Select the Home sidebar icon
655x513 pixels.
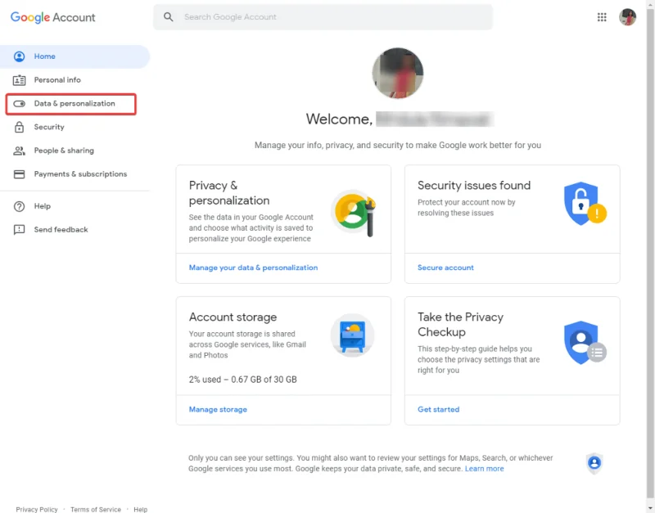(x=20, y=56)
